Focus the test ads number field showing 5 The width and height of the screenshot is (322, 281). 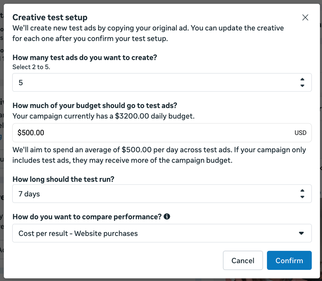tap(154, 83)
